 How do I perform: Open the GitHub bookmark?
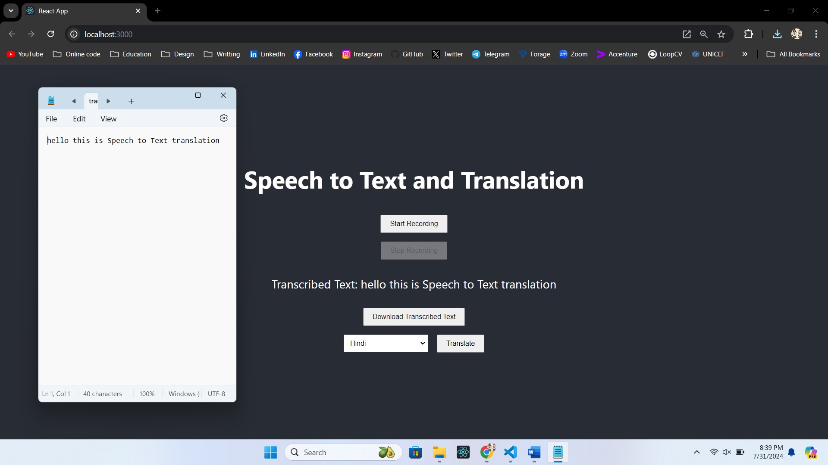[x=407, y=54]
